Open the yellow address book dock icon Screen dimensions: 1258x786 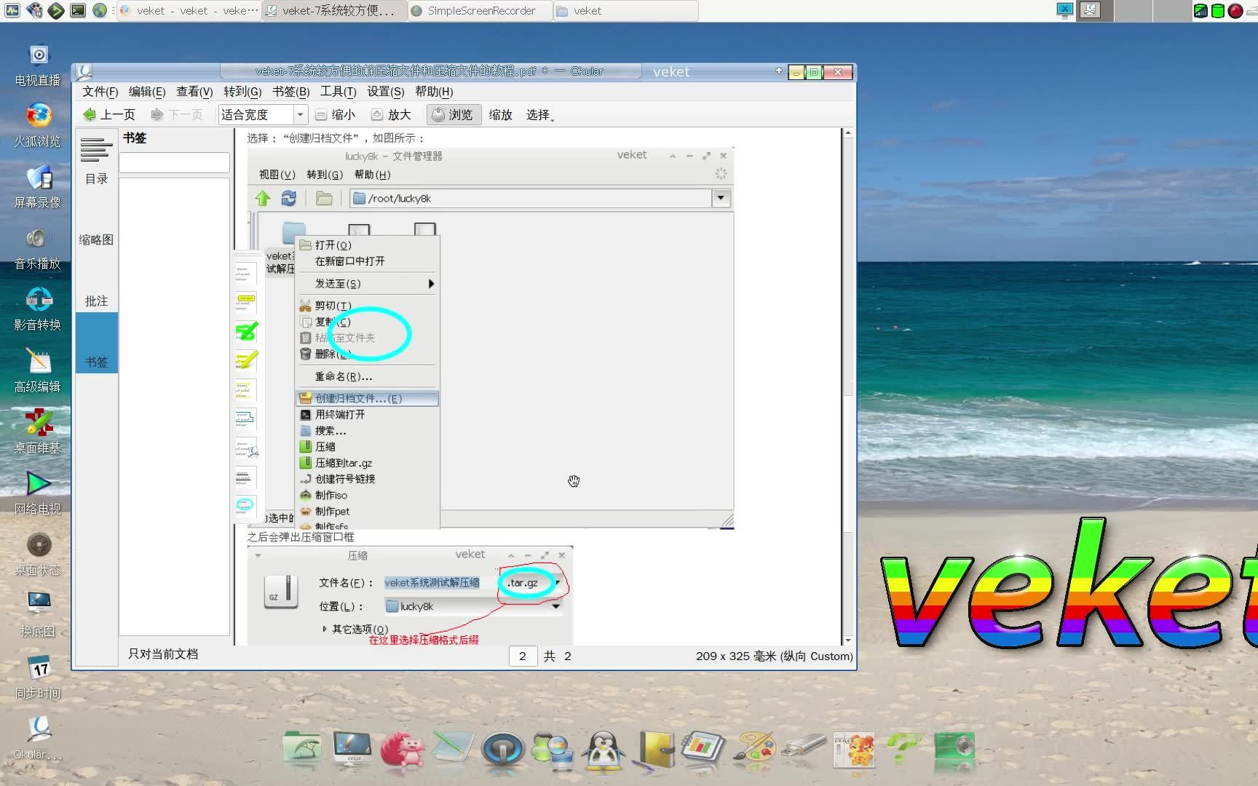[x=655, y=750]
